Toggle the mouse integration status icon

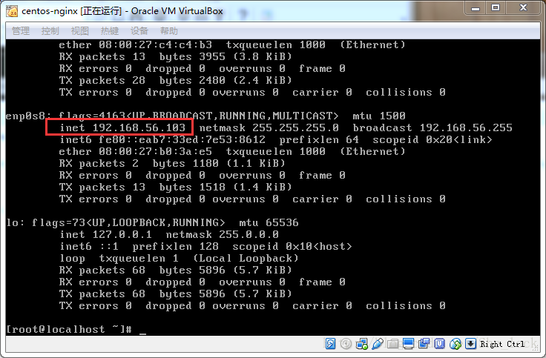(x=455, y=344)
